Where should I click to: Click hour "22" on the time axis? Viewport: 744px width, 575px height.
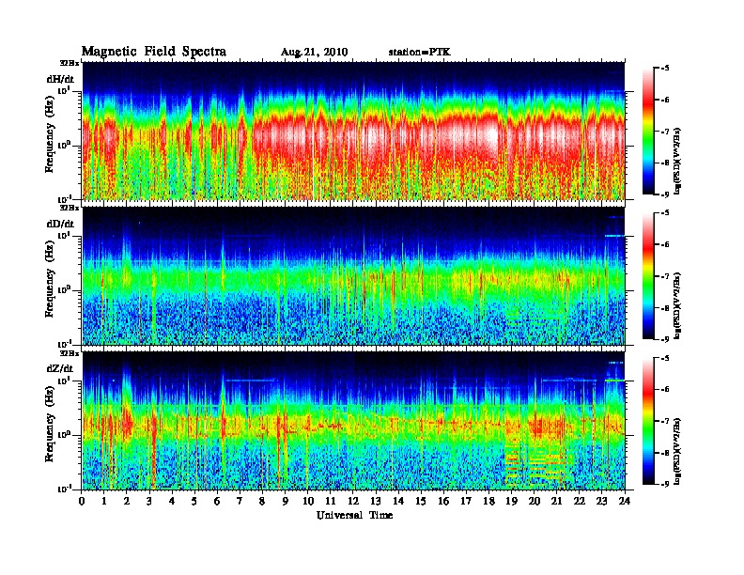point(580,501)
